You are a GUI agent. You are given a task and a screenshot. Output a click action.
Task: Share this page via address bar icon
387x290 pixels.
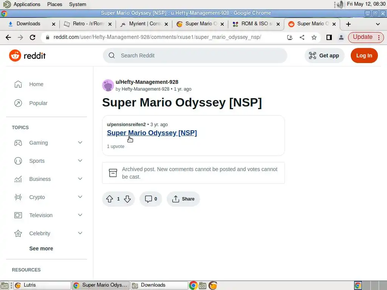302,37
